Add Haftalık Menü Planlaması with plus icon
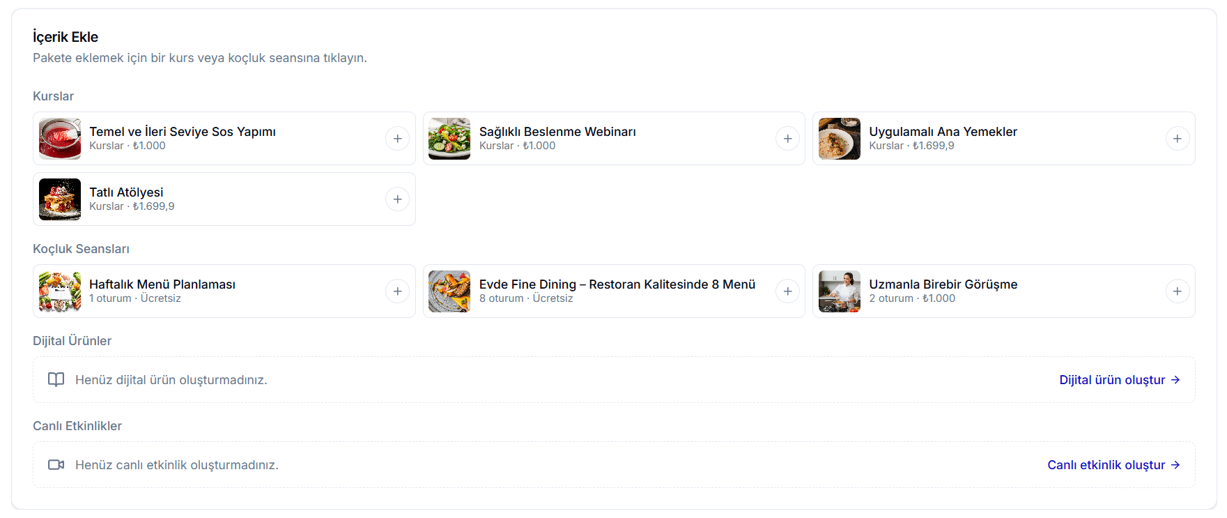The height and width of the screenshot is (518, 1227). click(397, 291)
